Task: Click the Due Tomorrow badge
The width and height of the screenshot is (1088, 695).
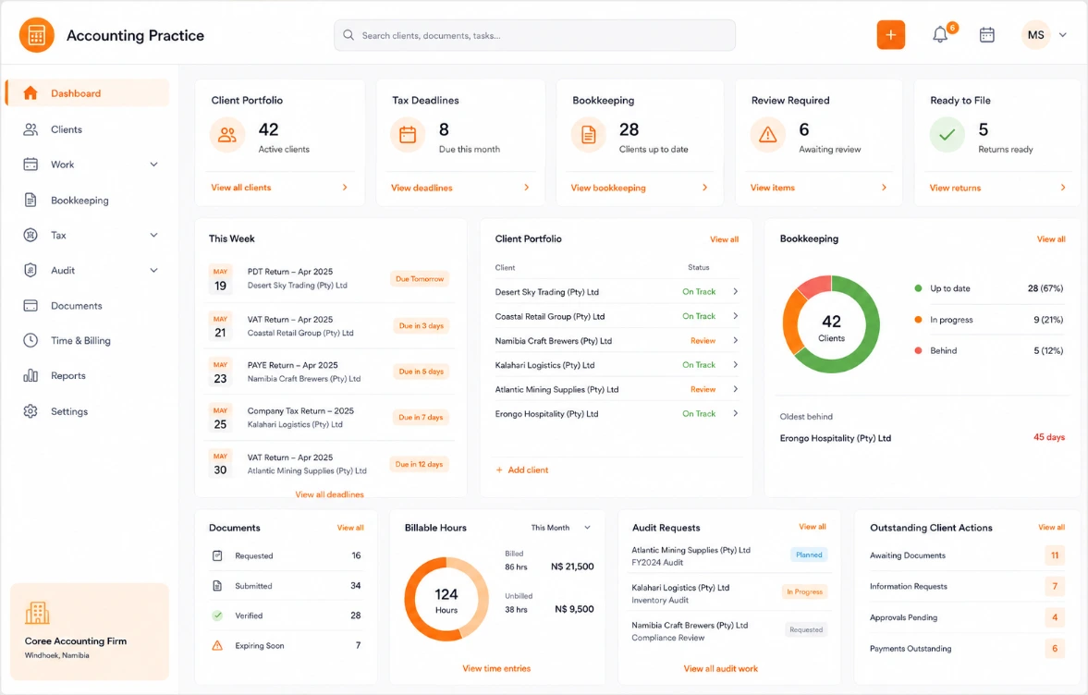Action: [420, 279]
